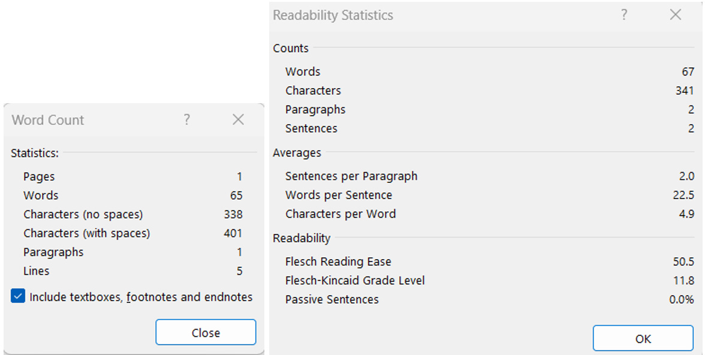The image size is (705, 355).
Task: Toggle Include textboxes, footnotes and endnotes checkbox
Action: pyautogui.click(x=18, y=297)
